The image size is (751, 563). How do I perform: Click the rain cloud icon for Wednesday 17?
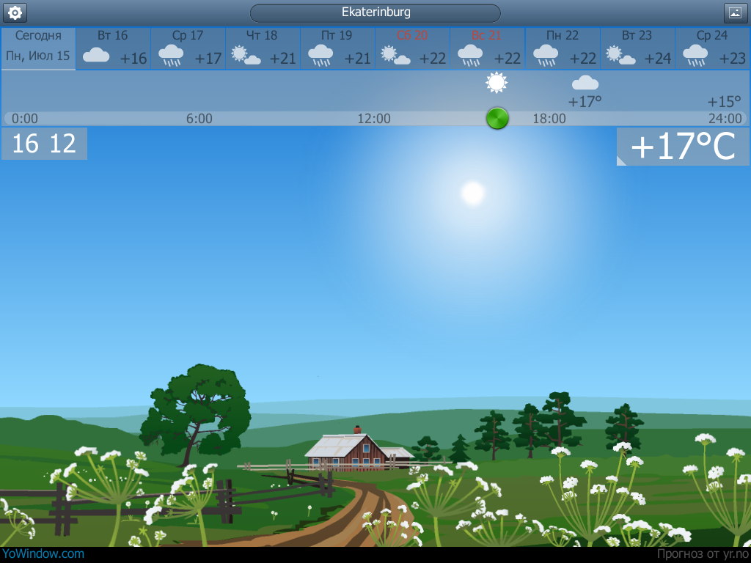[x=171, y=56]
